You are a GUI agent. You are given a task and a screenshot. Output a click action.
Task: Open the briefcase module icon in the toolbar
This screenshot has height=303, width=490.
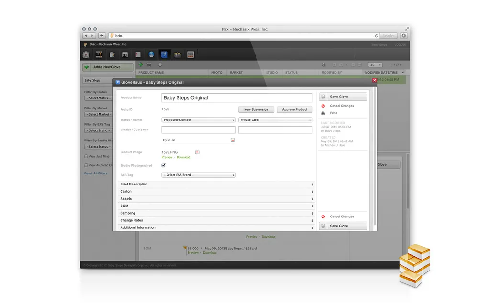(178, 55)
